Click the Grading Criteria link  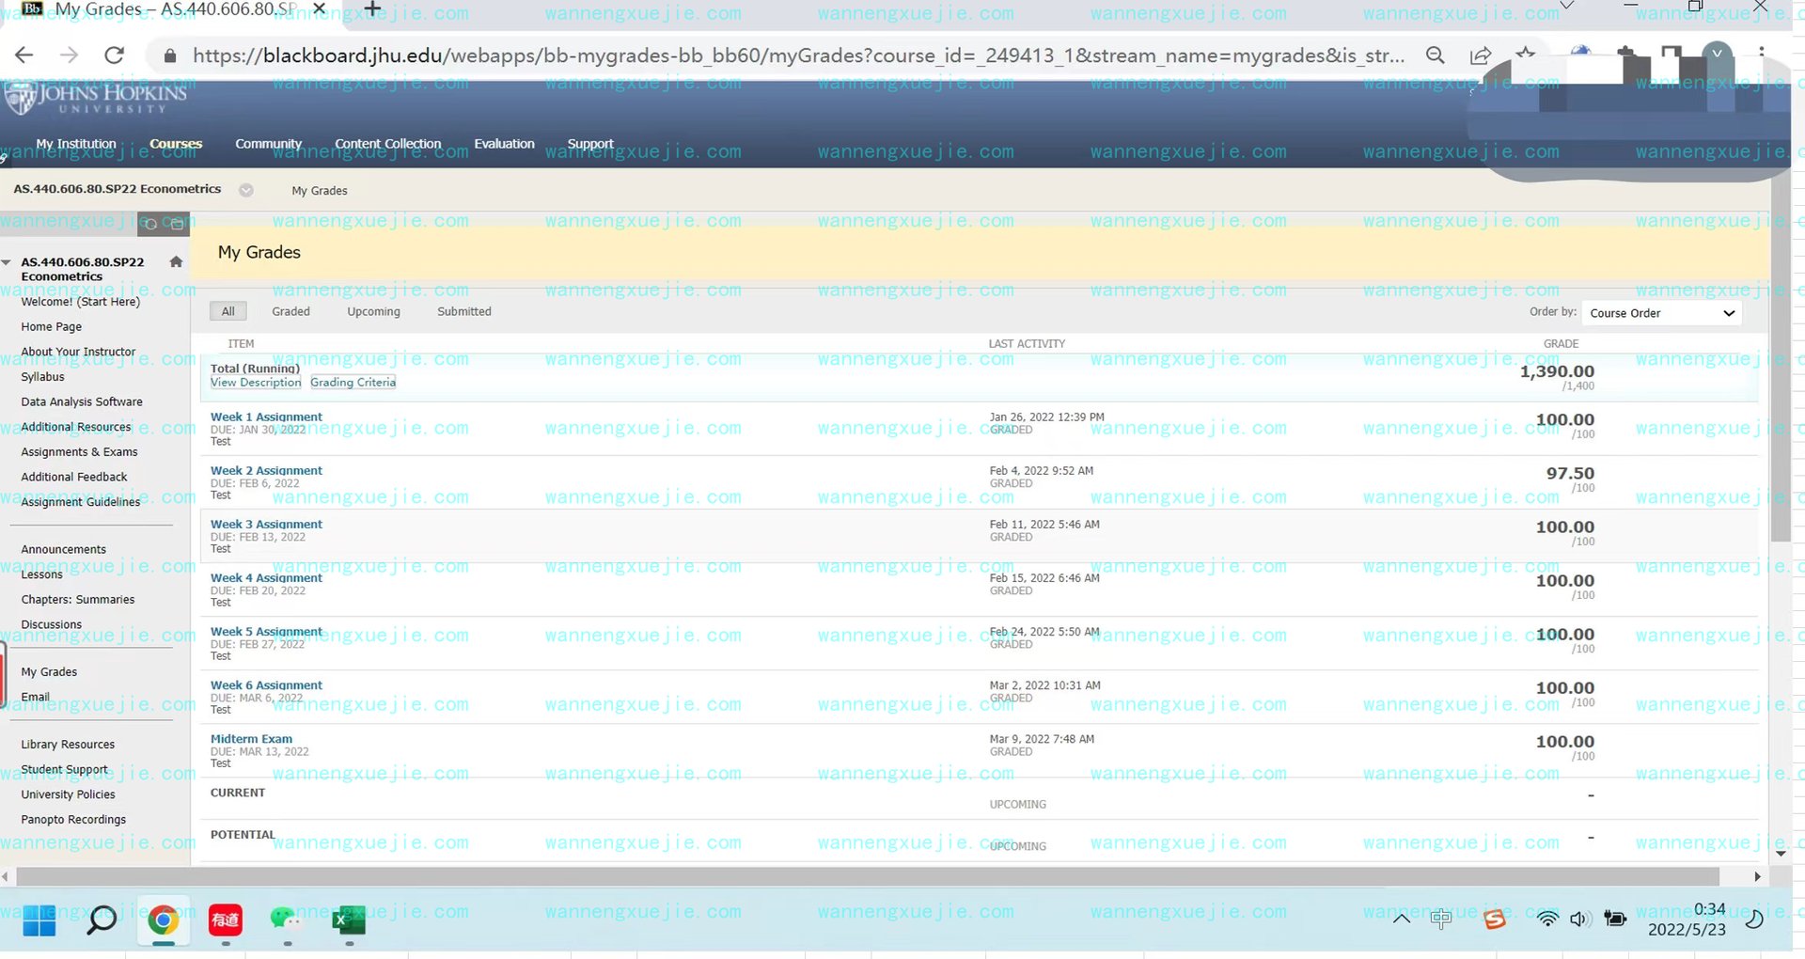pyautogui.click(x=353, y=383)
